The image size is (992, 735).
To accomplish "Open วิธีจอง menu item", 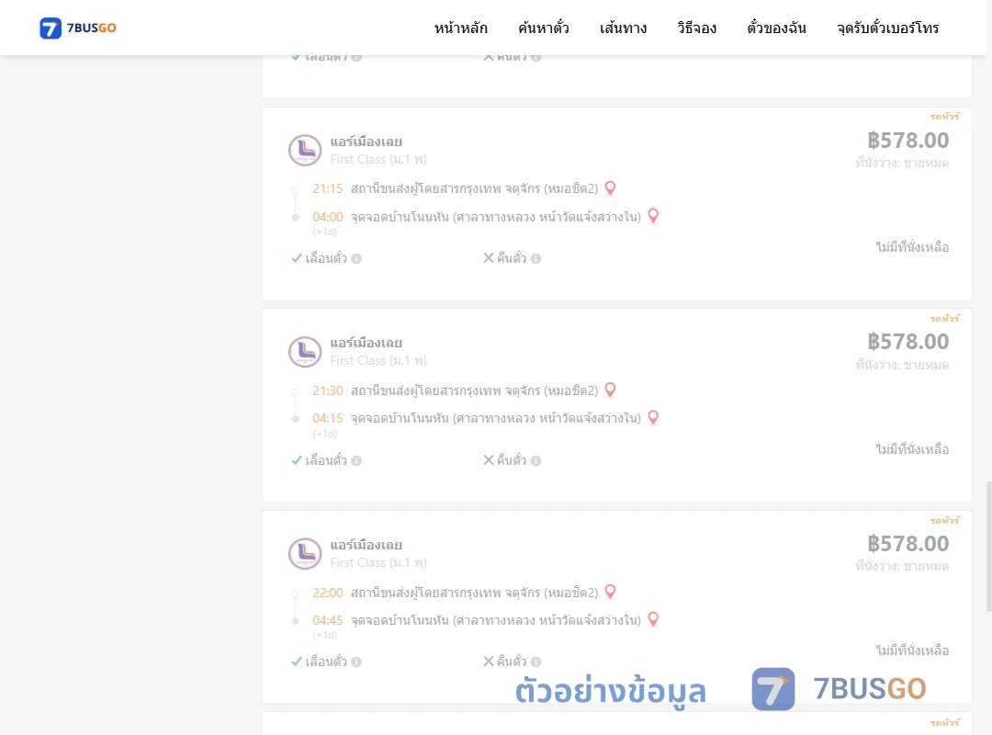I will pyautogui.click(x=696, y=28).
